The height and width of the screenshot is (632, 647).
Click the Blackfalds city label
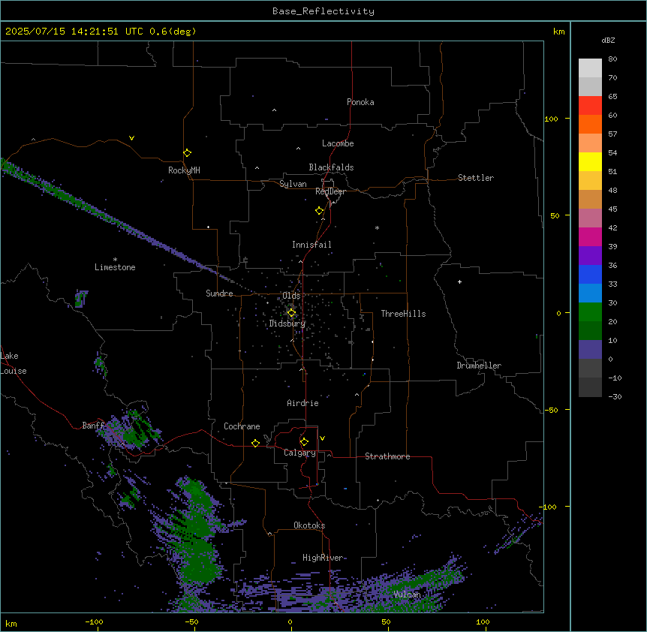[331, 167]
